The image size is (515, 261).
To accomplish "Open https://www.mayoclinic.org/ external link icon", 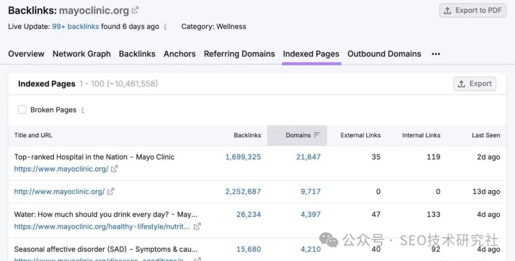I will click(x=114, y=169).
